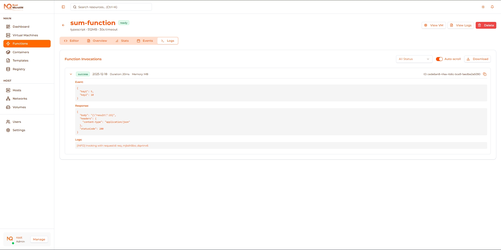Click the Delete button
Viewport: 501px width, 250px height.
486,25
